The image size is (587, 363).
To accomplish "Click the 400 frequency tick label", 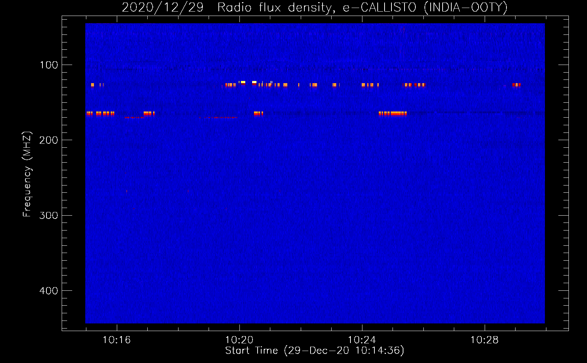I will click(49, 291).
